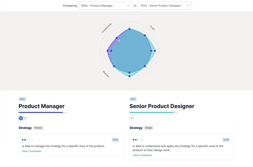Viewport: 253px width, 167px height.
Task: Click the Human axis label on radar chart
Action: tap(106, 74)
